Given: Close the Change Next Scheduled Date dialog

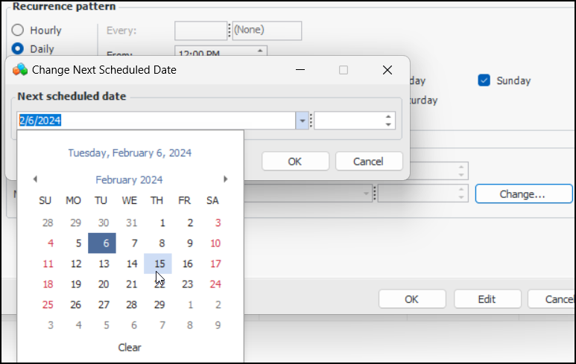Looking at the screenshot, I should (x=387, y=70).
